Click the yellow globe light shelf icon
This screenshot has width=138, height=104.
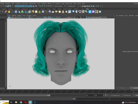pos(36,12)
